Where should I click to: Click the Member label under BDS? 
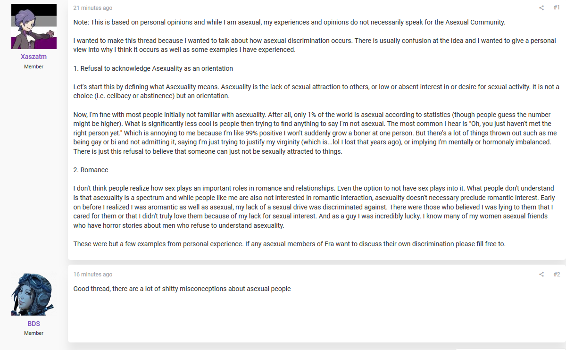pos(34,333)
